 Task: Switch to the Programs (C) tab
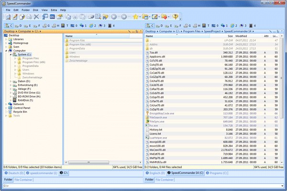[x=217, y=173]
